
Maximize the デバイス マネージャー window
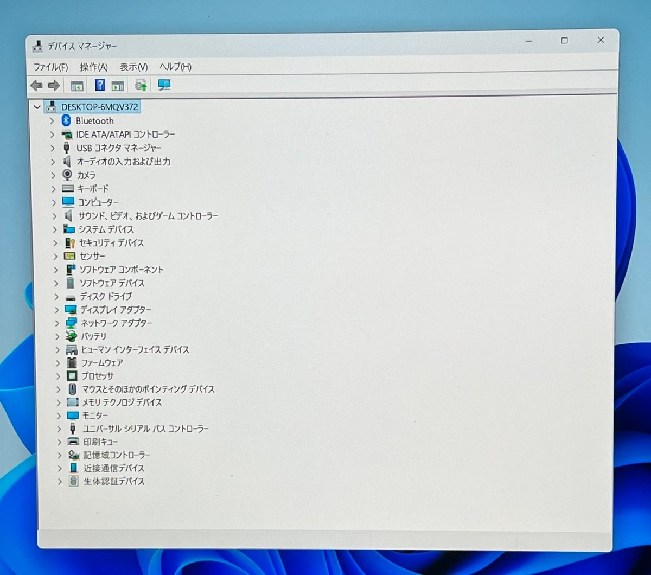(x=564, y=41)
